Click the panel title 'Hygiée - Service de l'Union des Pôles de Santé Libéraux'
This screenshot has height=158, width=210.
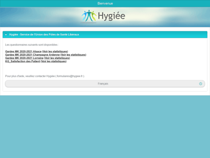point(44,35)
